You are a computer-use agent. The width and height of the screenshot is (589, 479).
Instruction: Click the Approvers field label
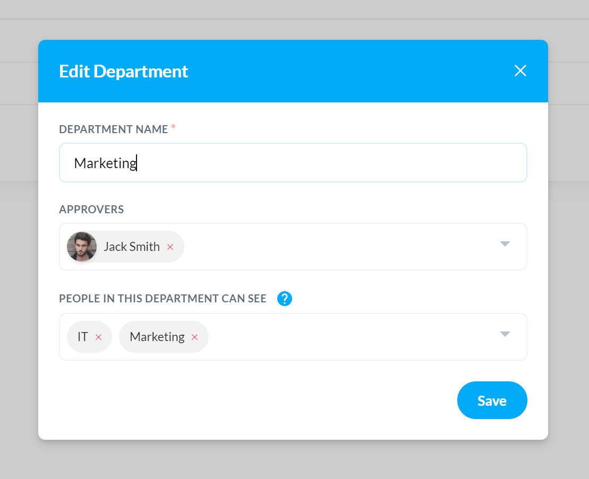[91, 210]
